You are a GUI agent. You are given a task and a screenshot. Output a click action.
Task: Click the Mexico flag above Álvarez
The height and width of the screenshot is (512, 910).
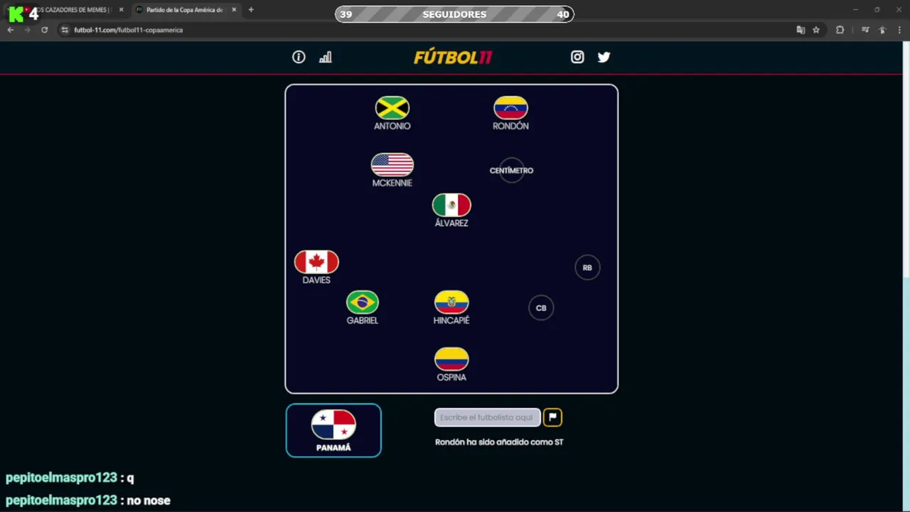pos(451,205)
